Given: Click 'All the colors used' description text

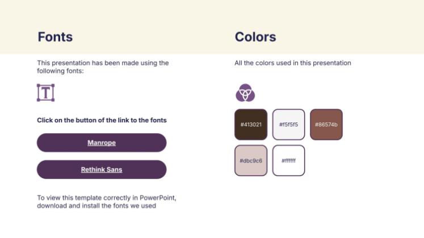Looking at the screenshot, I should pyautogui.click(x=293, y=63).
